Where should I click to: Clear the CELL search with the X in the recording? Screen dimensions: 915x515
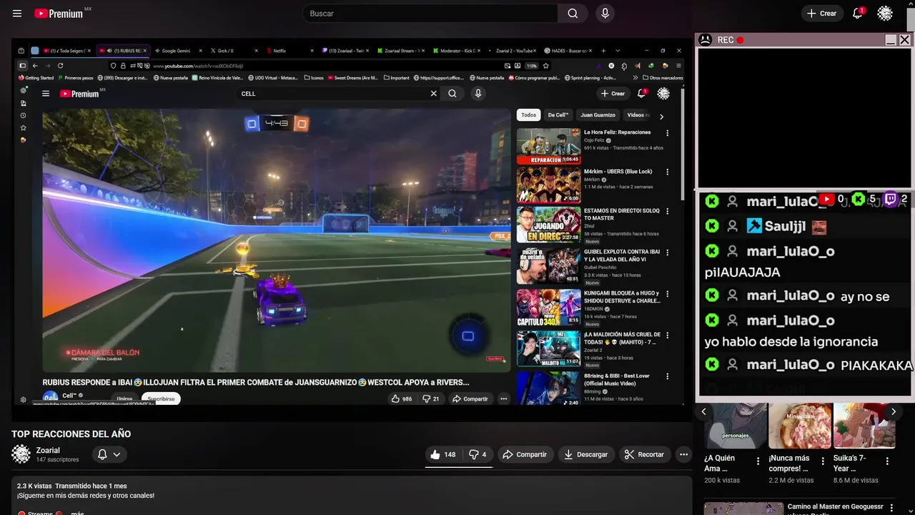433,94
